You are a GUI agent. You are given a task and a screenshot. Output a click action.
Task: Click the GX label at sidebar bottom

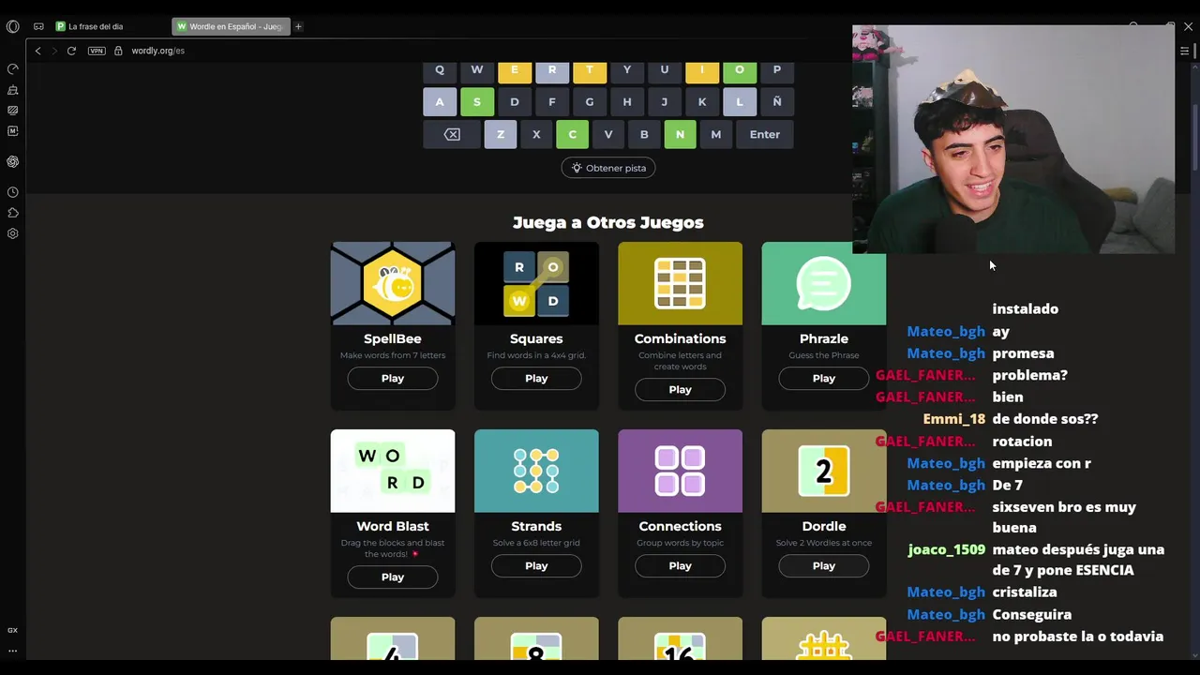(x=12, y=630)
